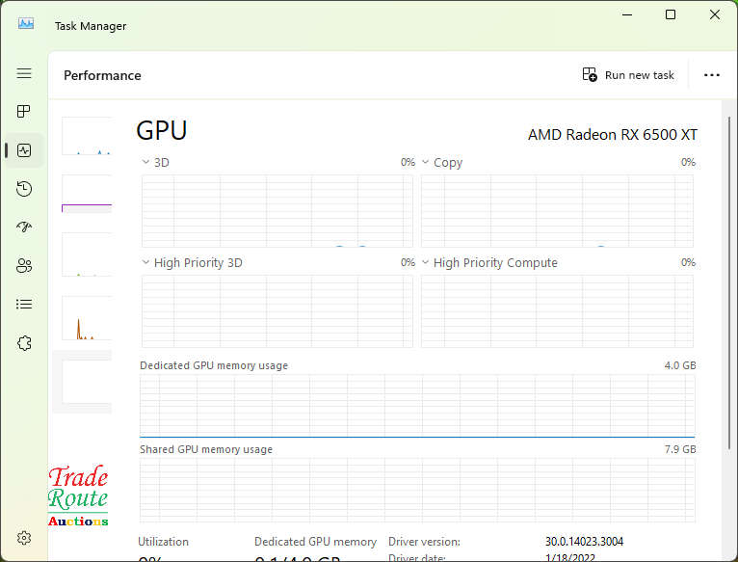Open the Copy engine dropdown
The width and height of the screenshot is (738, 562).
pyautogui.click(x=426, y=163)
